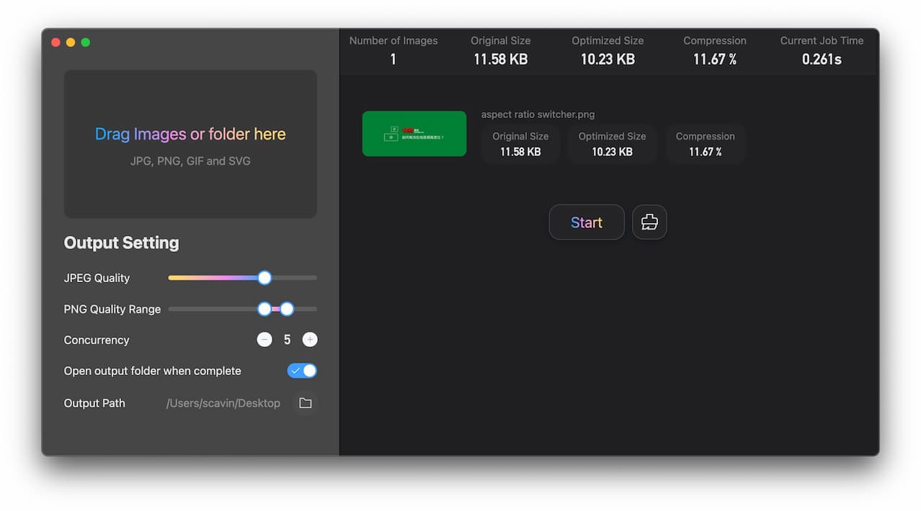Click the /Users/scavin/Desktop output path text
This screenshot has width=921, height=511.
[223, 403]
